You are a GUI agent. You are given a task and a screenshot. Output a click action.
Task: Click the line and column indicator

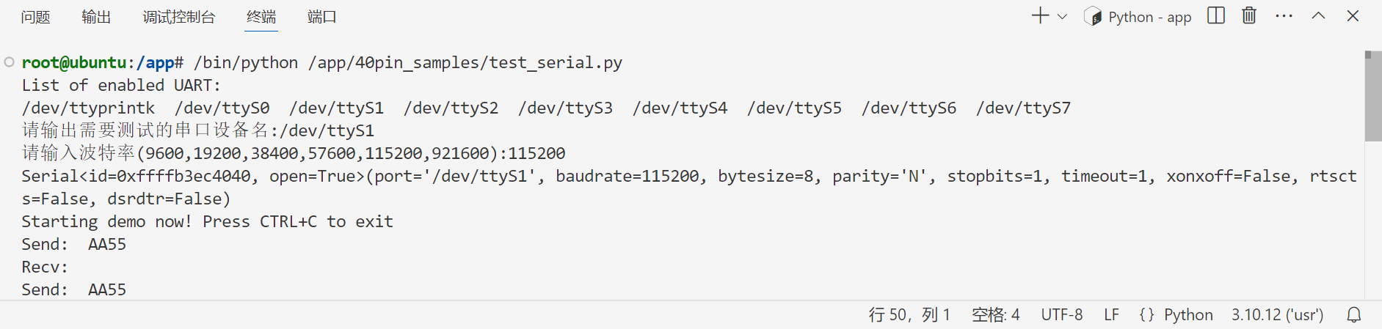tap(909, 315)
